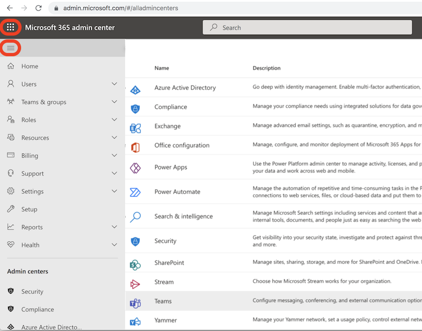Click the Power Apps admin center icon
The height and width of the screenshot is (331, 422).
tap(136, 167)
